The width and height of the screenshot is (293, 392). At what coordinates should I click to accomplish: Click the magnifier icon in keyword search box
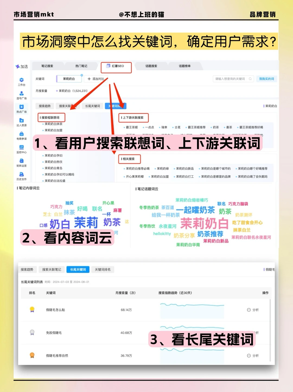pos(250,79)
